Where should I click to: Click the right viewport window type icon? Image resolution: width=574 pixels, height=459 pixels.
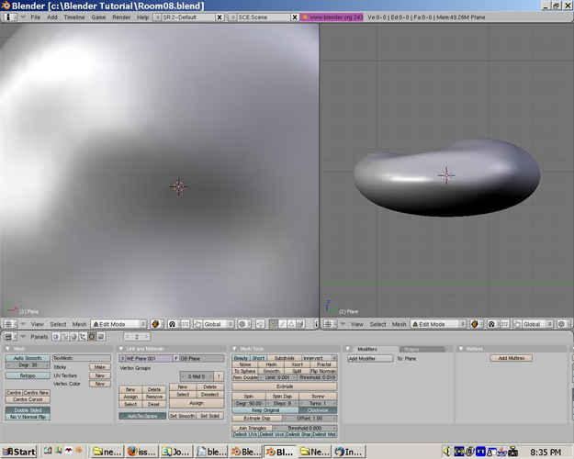coord(329,324)
